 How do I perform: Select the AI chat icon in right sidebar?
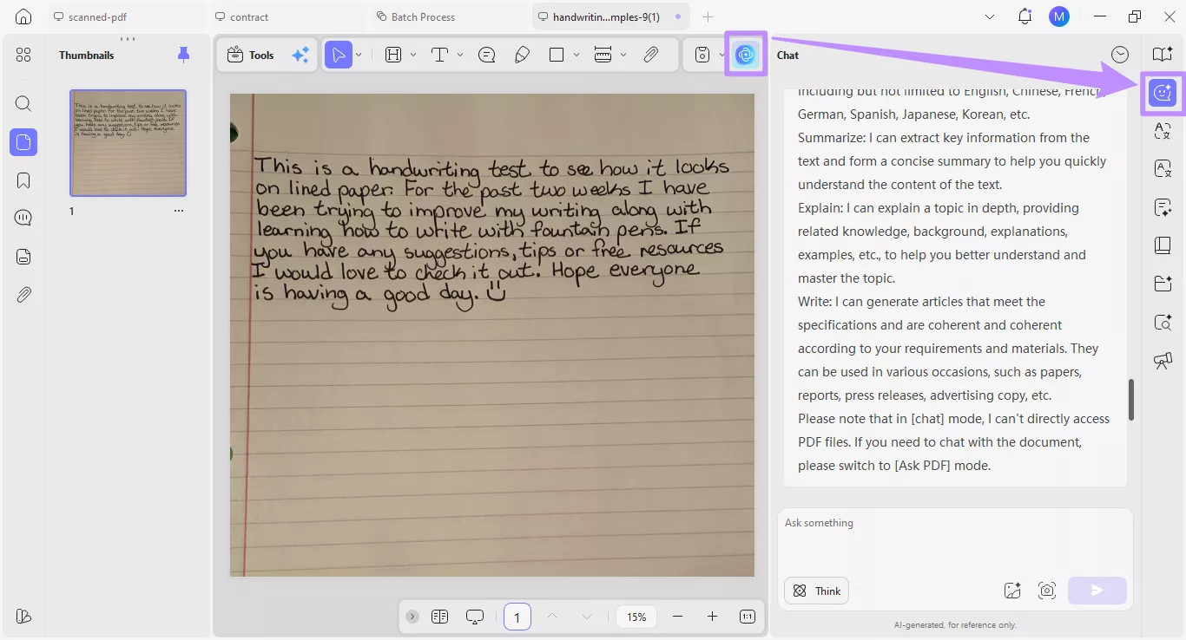(1163, 93)
